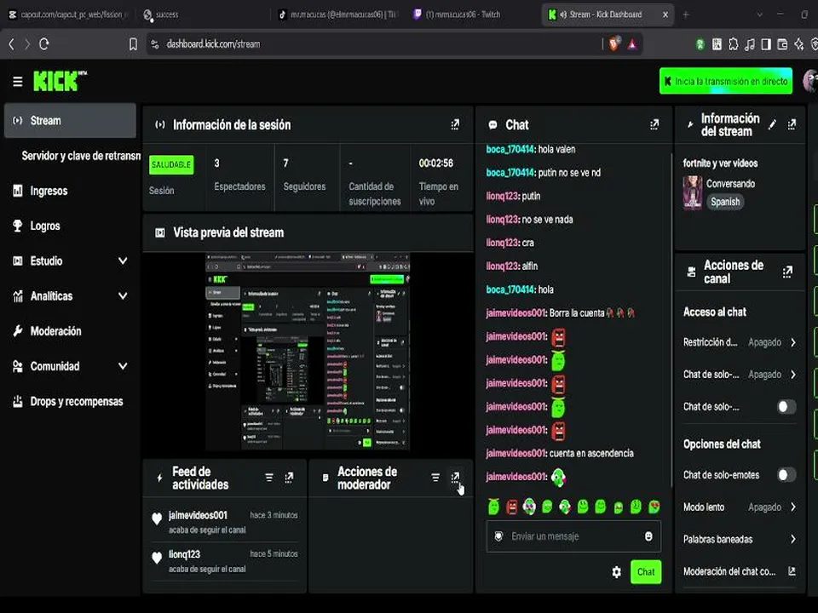Click Inicia la transmisión en directo button
The height and width of the screenshot is (613, 818).
pos(726,81)
